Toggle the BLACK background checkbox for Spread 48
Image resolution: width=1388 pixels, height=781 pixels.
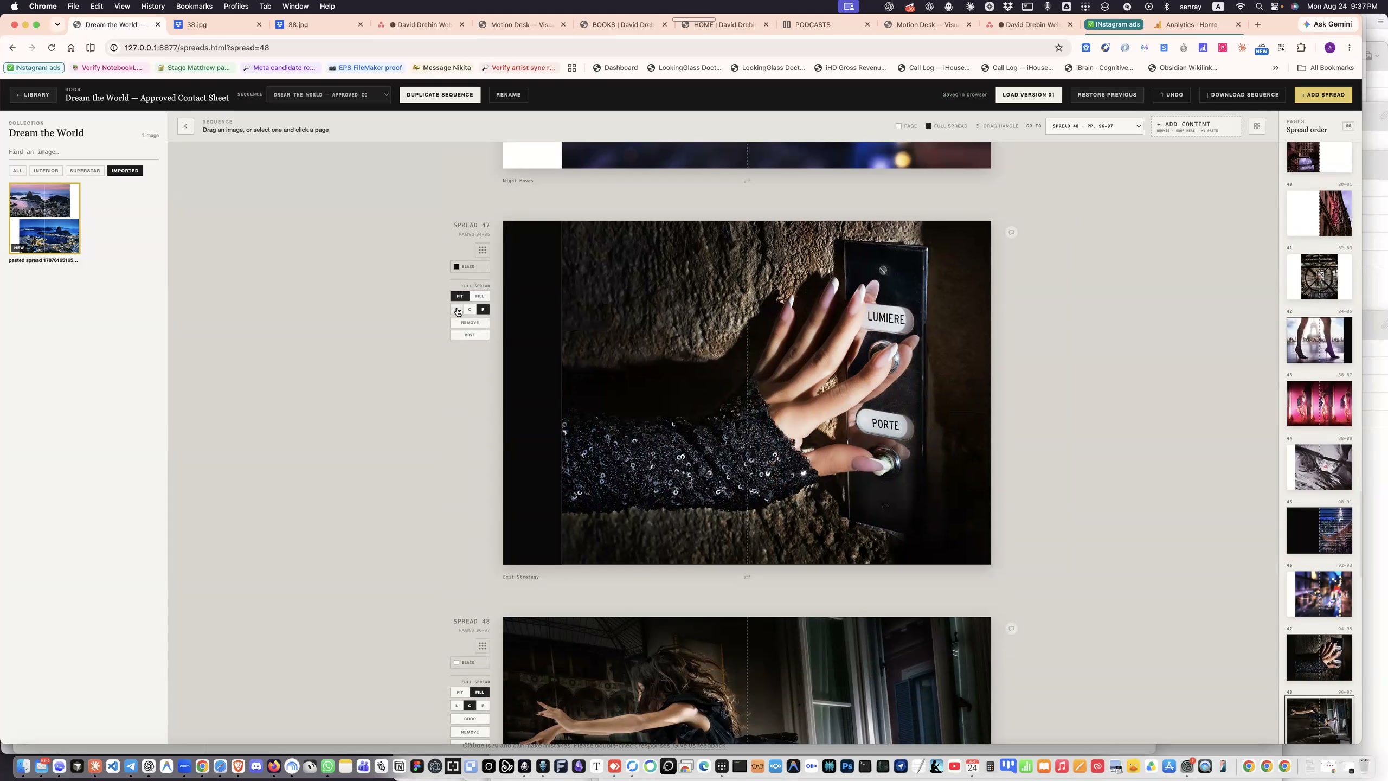pyautogui.click(x=470, y=663)
